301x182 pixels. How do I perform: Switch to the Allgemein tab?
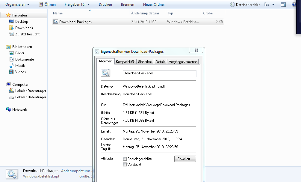pos(105,61)
